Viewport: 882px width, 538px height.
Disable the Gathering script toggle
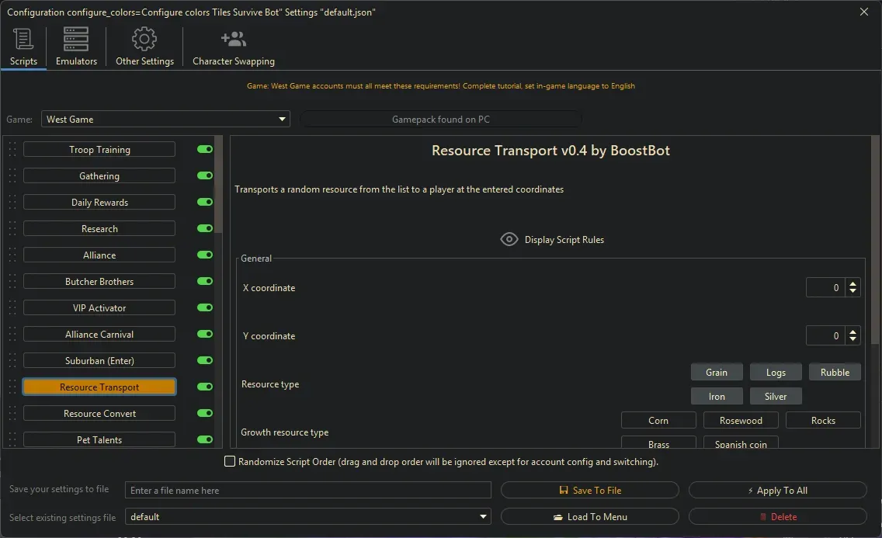[x=205, y=176]
